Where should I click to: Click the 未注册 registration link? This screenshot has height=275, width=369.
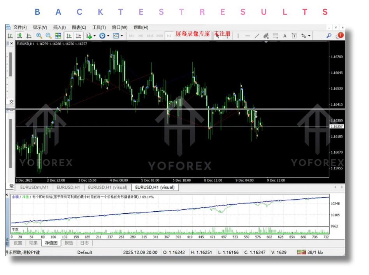pyautogui.click(x=221, y=33)
